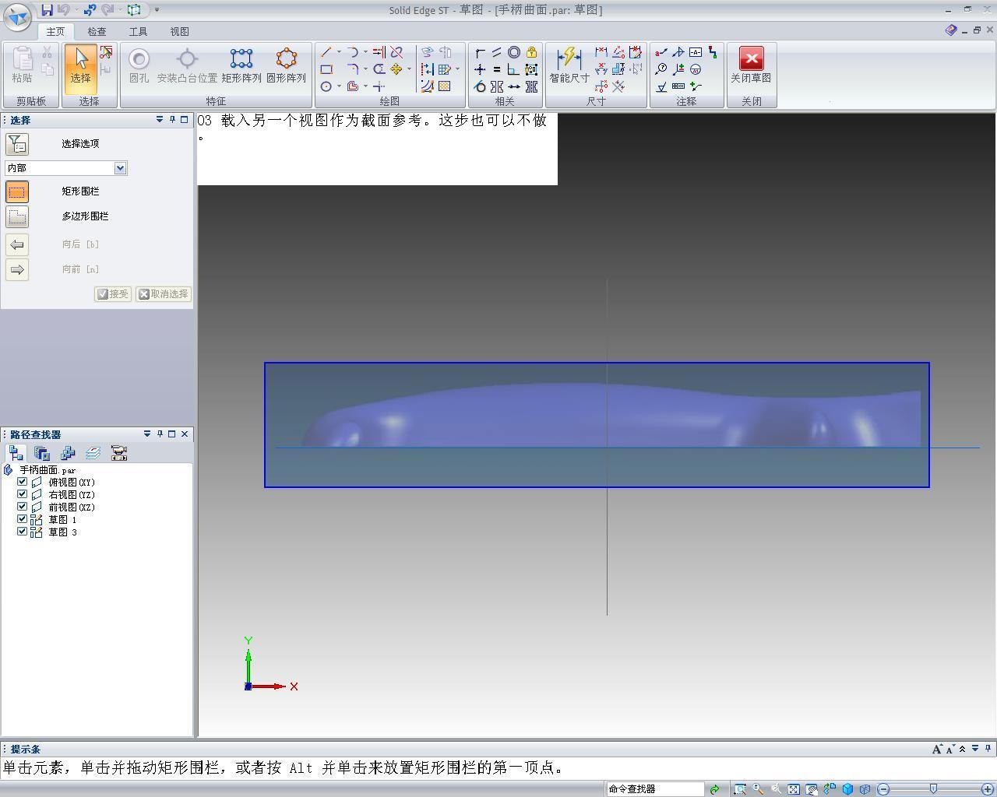Open the Layers tab in PathFinder
This screenshot has height=797, width=997.
[x=93, y=453]
